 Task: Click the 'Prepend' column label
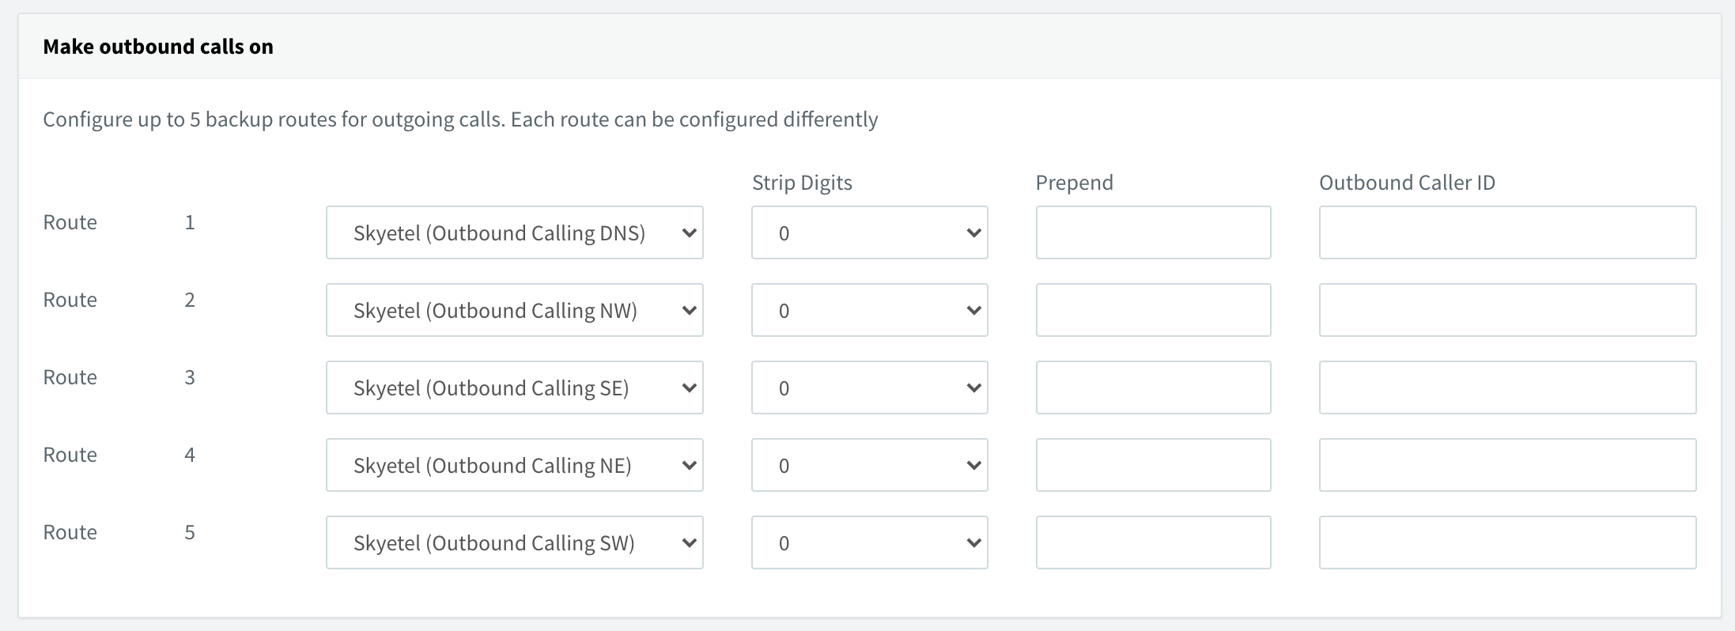[x=1075, y=183]
